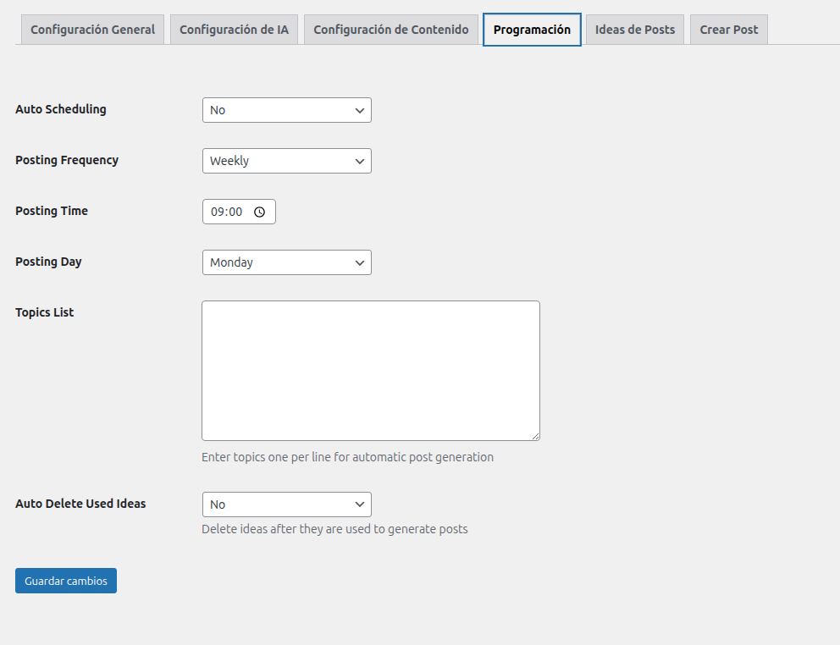The image size is (840, 645).
Task: Switch to the Configuración de IA tab
Action: [234, 30]
